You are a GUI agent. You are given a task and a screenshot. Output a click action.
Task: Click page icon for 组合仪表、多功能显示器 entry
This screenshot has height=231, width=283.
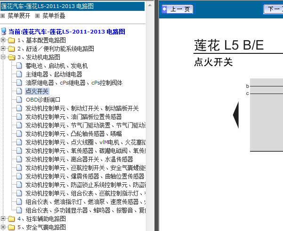[19, 210]
